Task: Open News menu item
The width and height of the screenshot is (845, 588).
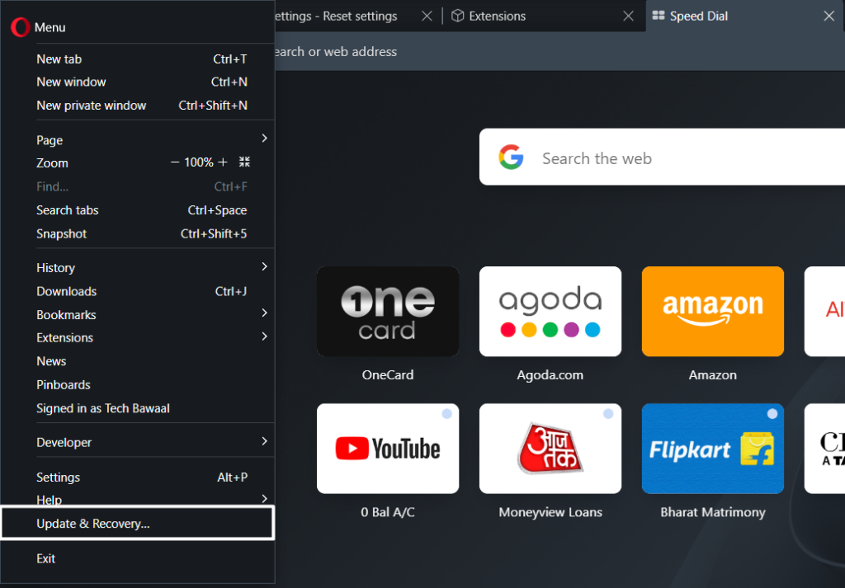Action: tap(138, 361)
